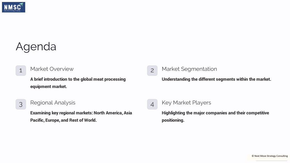The image size is (290, 163).
Task: Select the number 4 agenda badge
Action: click(x=152, y=104)
